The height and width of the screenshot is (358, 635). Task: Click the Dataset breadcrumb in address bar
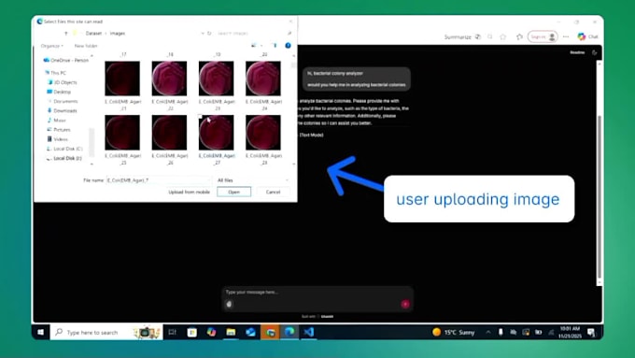[93, 34]
